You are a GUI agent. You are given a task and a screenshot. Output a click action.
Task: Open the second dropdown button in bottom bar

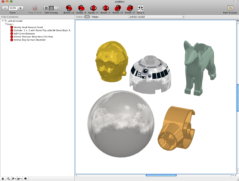(19, 178)
